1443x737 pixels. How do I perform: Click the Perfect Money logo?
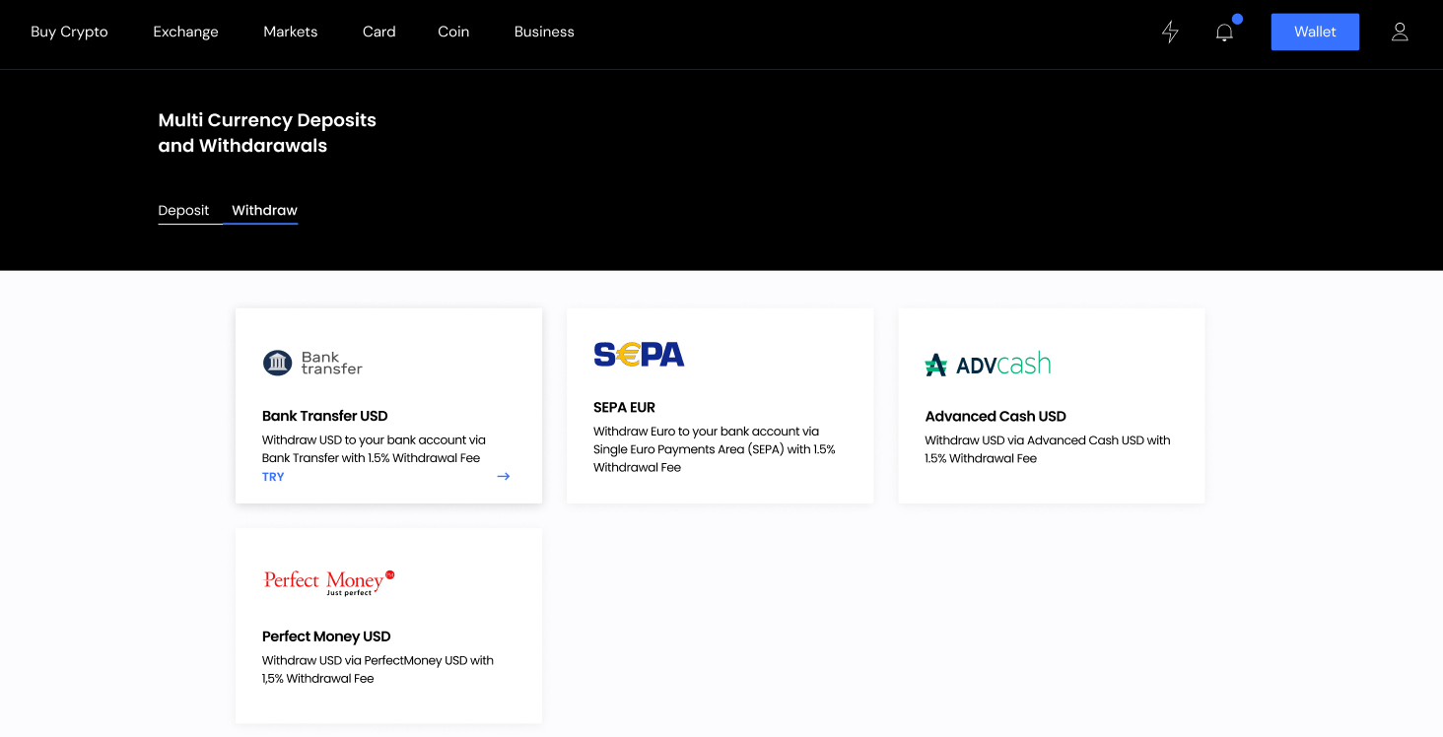tap(328, 581)
